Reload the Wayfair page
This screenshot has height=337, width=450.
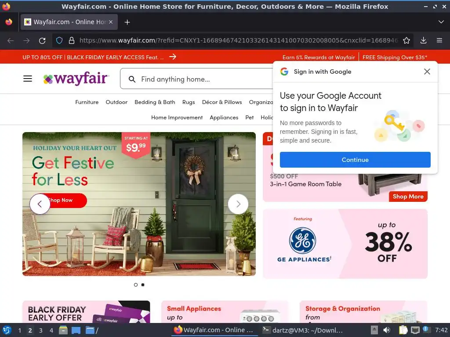coord(42,41)
